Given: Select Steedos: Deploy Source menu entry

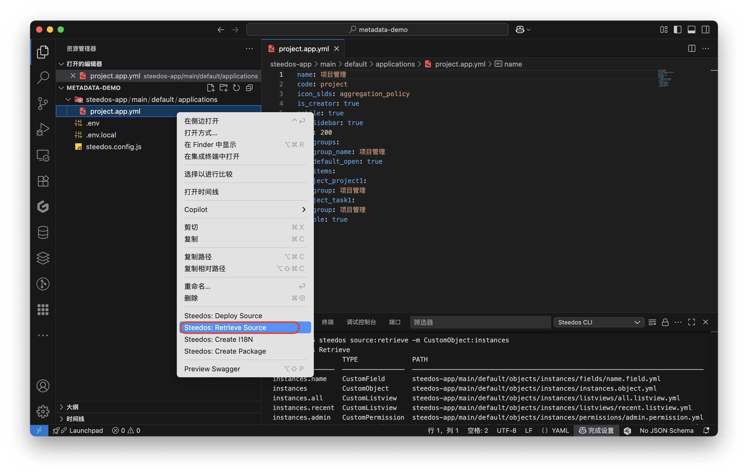Looking at the screenshot, I should coord(245,316).
